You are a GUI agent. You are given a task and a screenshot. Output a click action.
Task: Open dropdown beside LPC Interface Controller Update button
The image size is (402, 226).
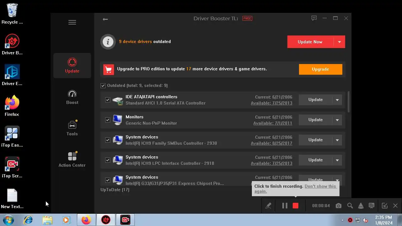[337, 160]
